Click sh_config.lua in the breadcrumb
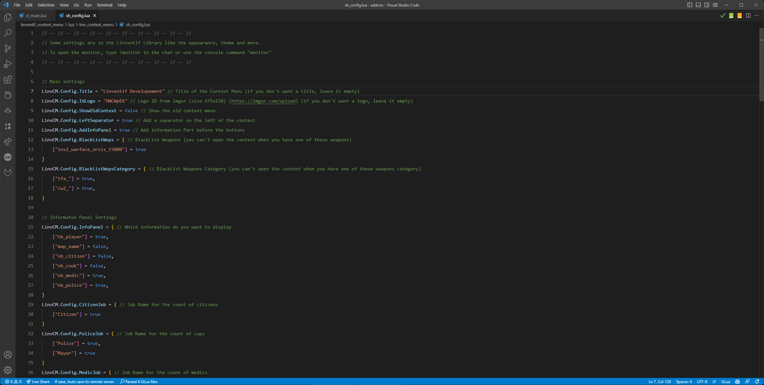This screenshot has height=385, width=764. (138, 25)
